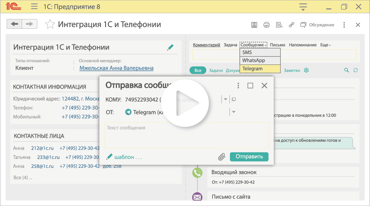370x206 pixels.
Task: Click the Save icon in the toolbar
Action: pos(254,25)
